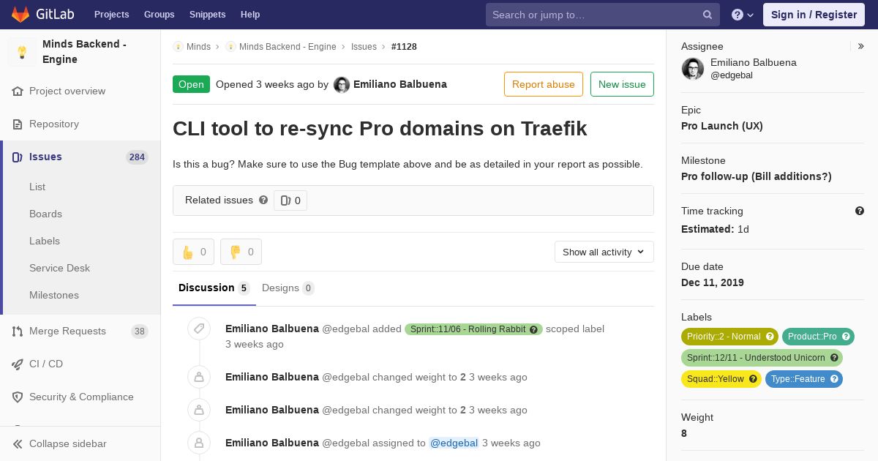This screenshot has height=461, width=878.
Task: Expand the Help dropdown in top bar
Action: pyautogui.click(x=742, y=15)
